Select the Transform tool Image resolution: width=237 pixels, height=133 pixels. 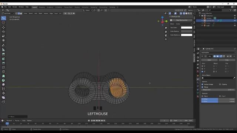pyautogui.click(x=3, y=40)
